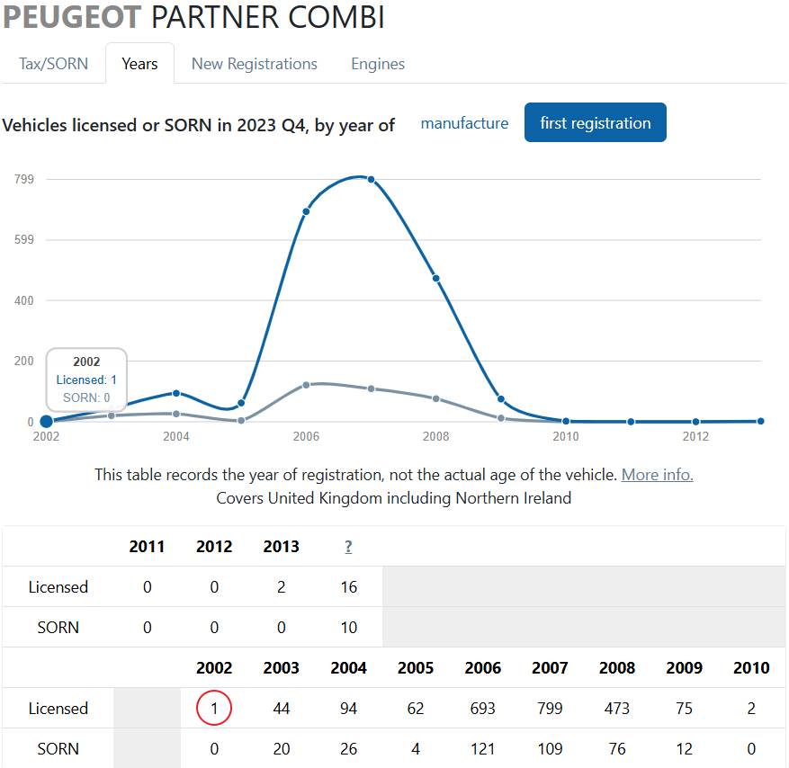This screenshot has width=789, height=768.
Task: Click the 2010 column header in table
Action: [x=751, y=668]
